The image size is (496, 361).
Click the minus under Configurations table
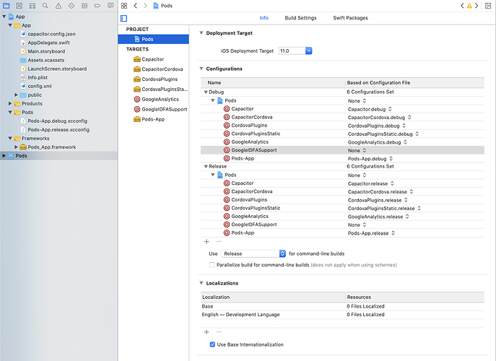tap(219, 242)
